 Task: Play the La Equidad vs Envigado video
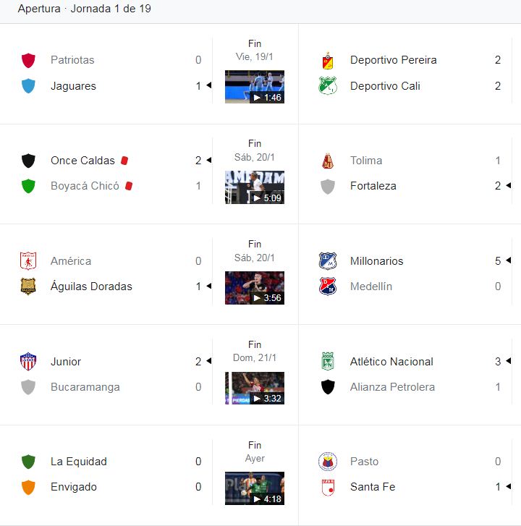pos(254,488)
